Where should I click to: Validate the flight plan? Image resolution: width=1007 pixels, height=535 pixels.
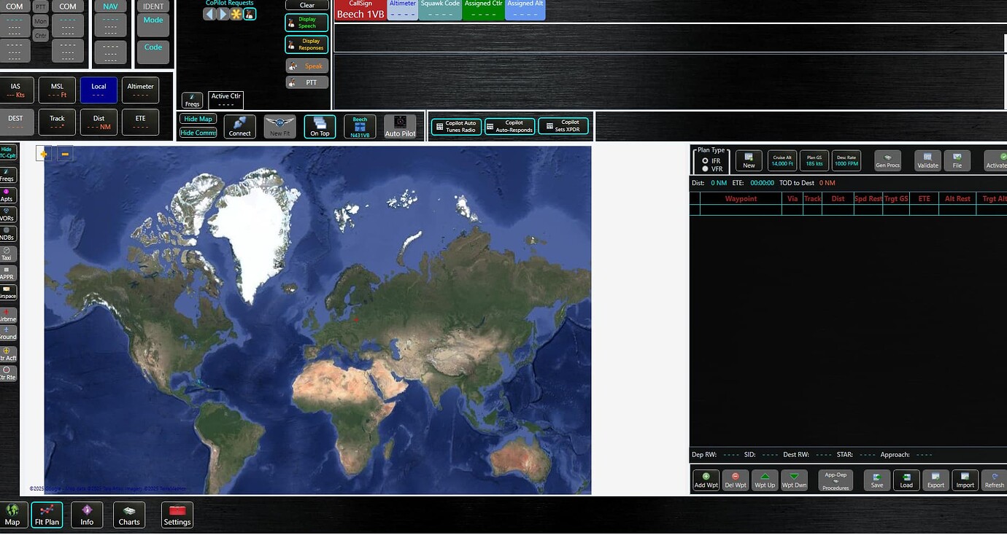tap(927, 160)
